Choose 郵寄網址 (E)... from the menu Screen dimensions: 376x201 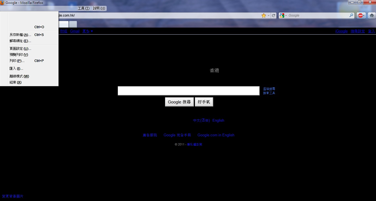point(29,41)
